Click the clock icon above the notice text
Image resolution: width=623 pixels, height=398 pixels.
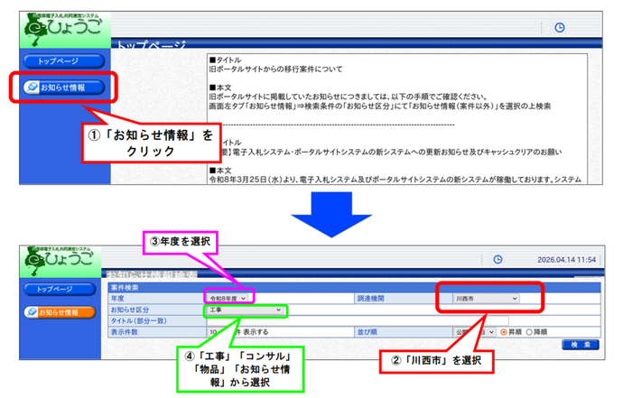[x=560, y=27]
